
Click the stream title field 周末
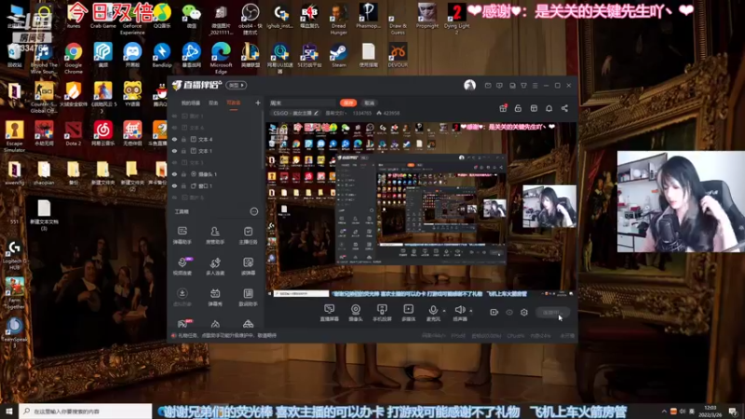point(302,102)
